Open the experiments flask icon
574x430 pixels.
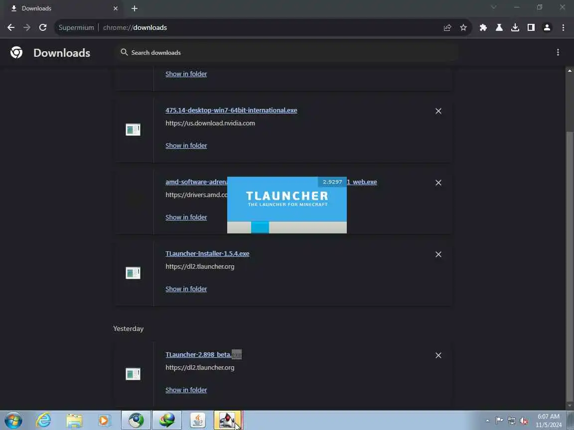pos(499,27)
